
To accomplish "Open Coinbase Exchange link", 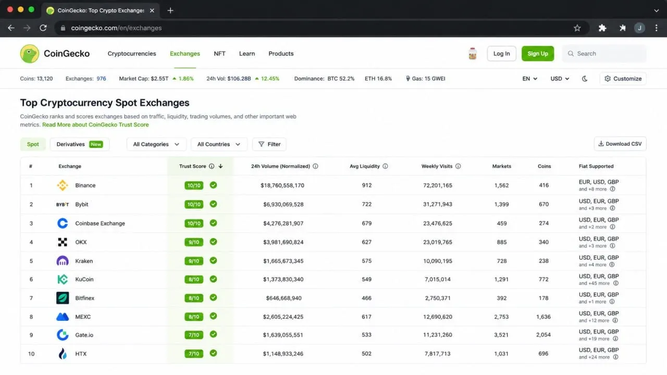I will pyautogui.click(x=100, y=223).
